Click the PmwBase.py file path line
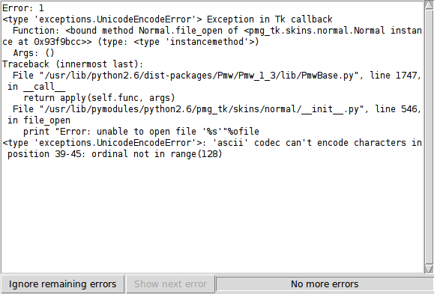434x294 pixels. pyautogui.click(x=217, y=76)
